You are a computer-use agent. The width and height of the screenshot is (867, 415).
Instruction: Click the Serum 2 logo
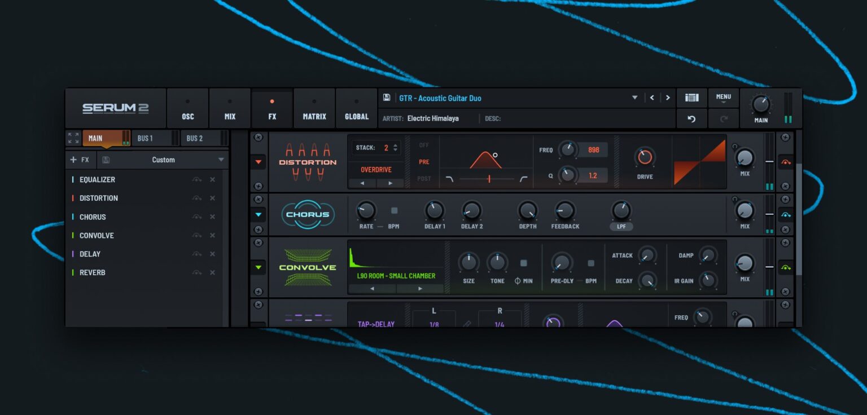(x=116, y=107)
